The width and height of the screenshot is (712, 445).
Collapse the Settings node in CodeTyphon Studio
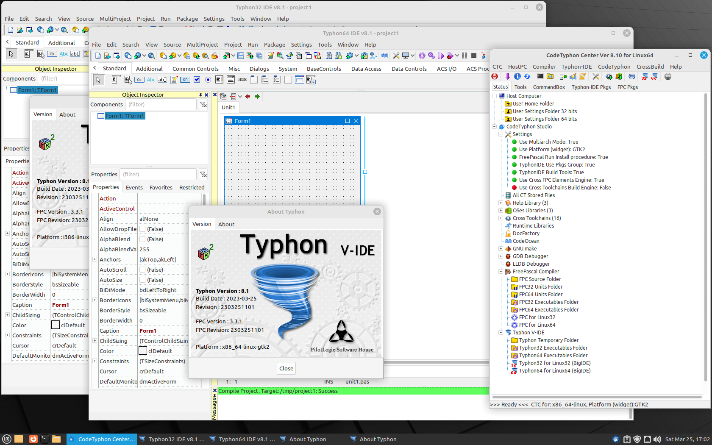(501, 134)
